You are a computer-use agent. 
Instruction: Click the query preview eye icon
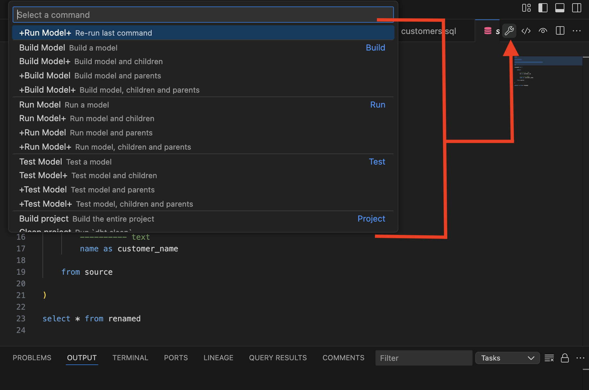point(543,31)
